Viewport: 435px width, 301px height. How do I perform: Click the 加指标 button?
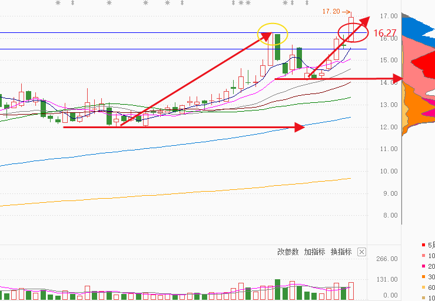[314, 252]
